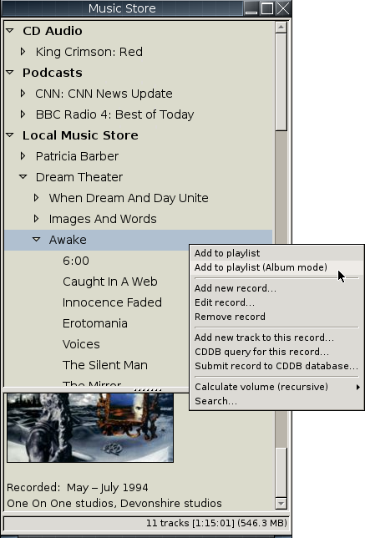Expand the Images And Words album
This screenshot has height=538, width=365.
[x=36, y=219]
